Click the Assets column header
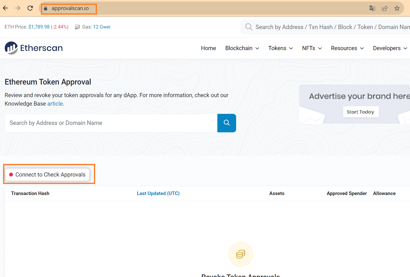This screenshot has height=277, width=410. [277, 193]
